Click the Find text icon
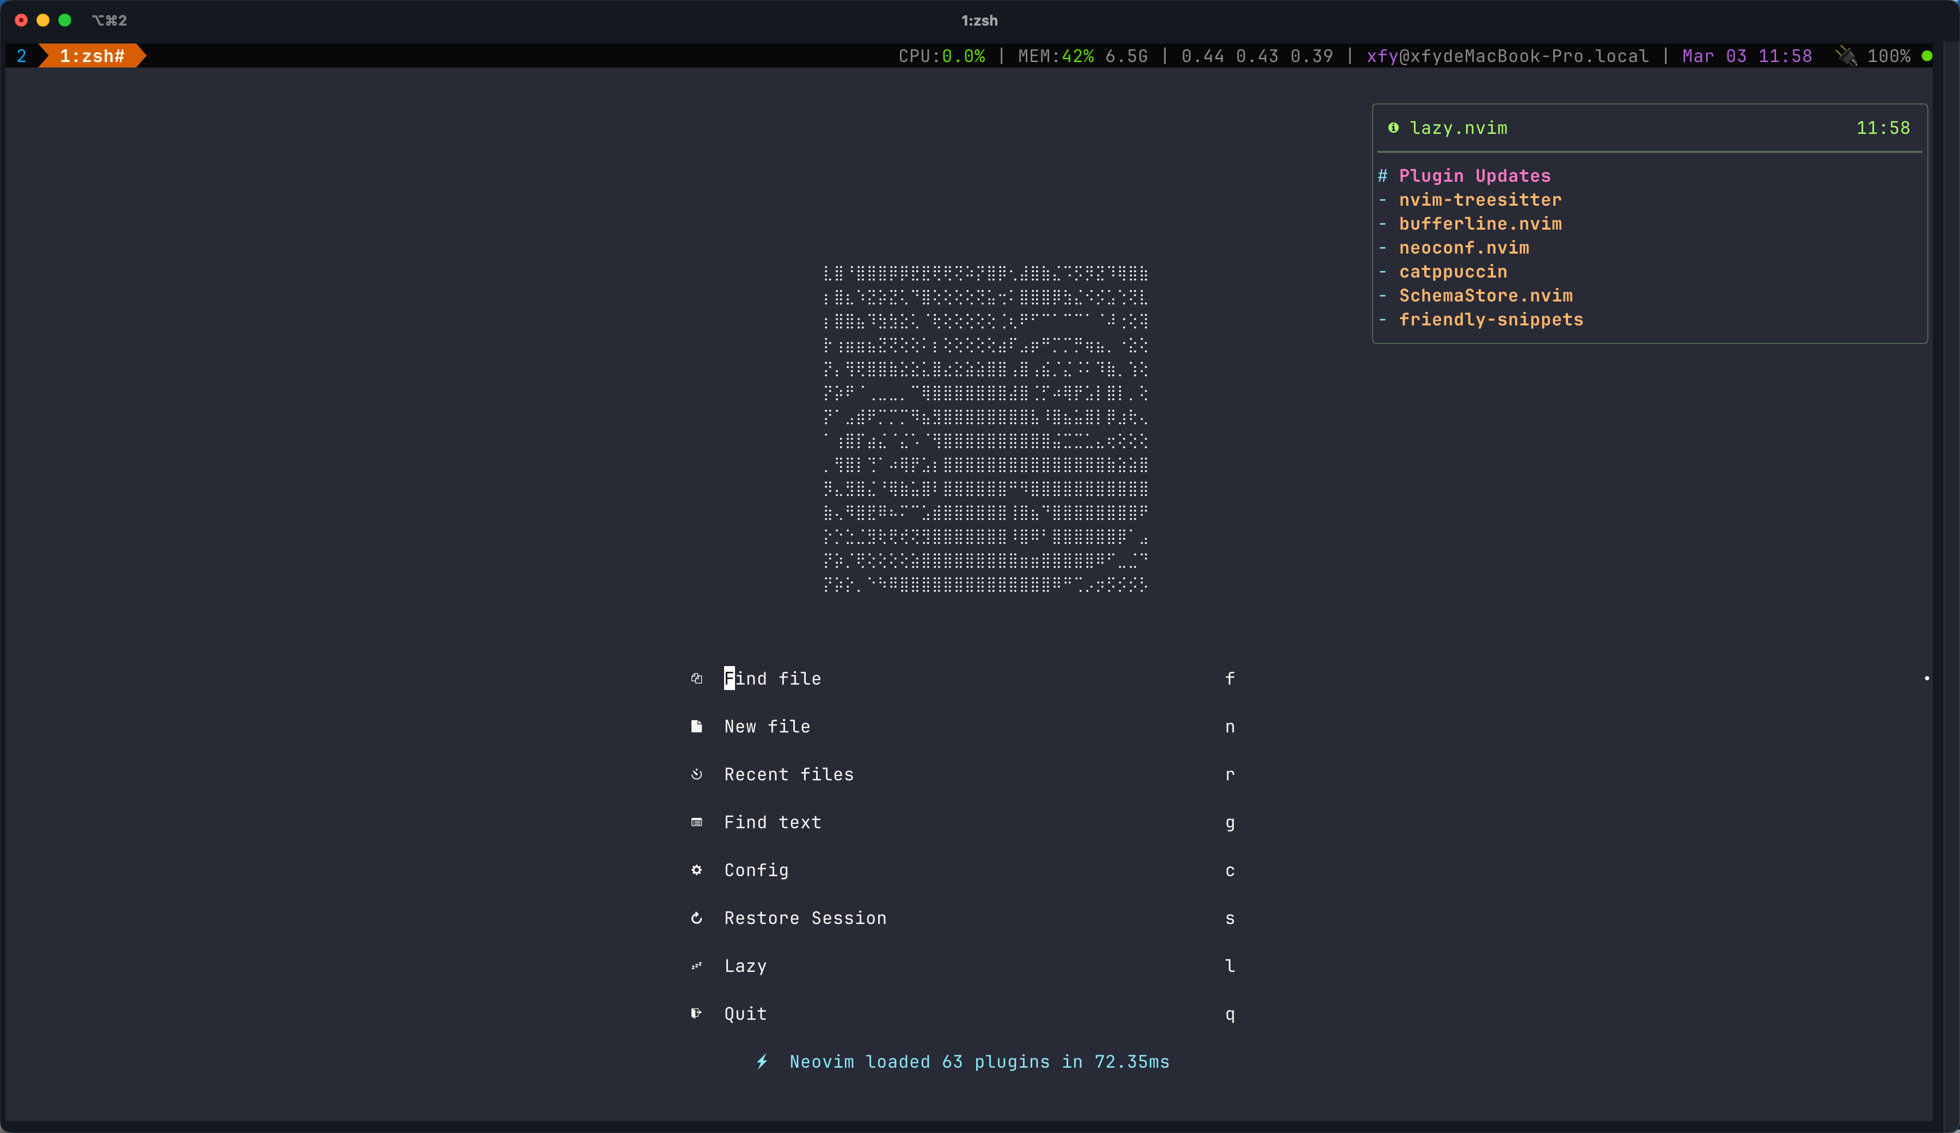Image resolution: width=1960 pixels, height=1133 pixels. 696,822
